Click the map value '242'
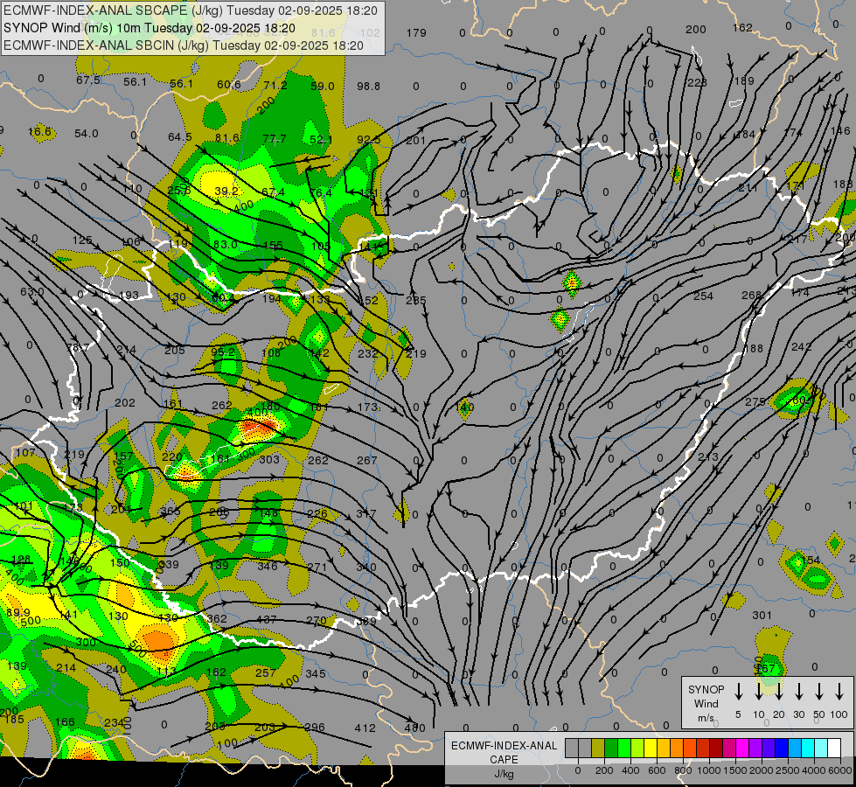The image size is (856, 787). pyautogui.click(x=801, y=347)
